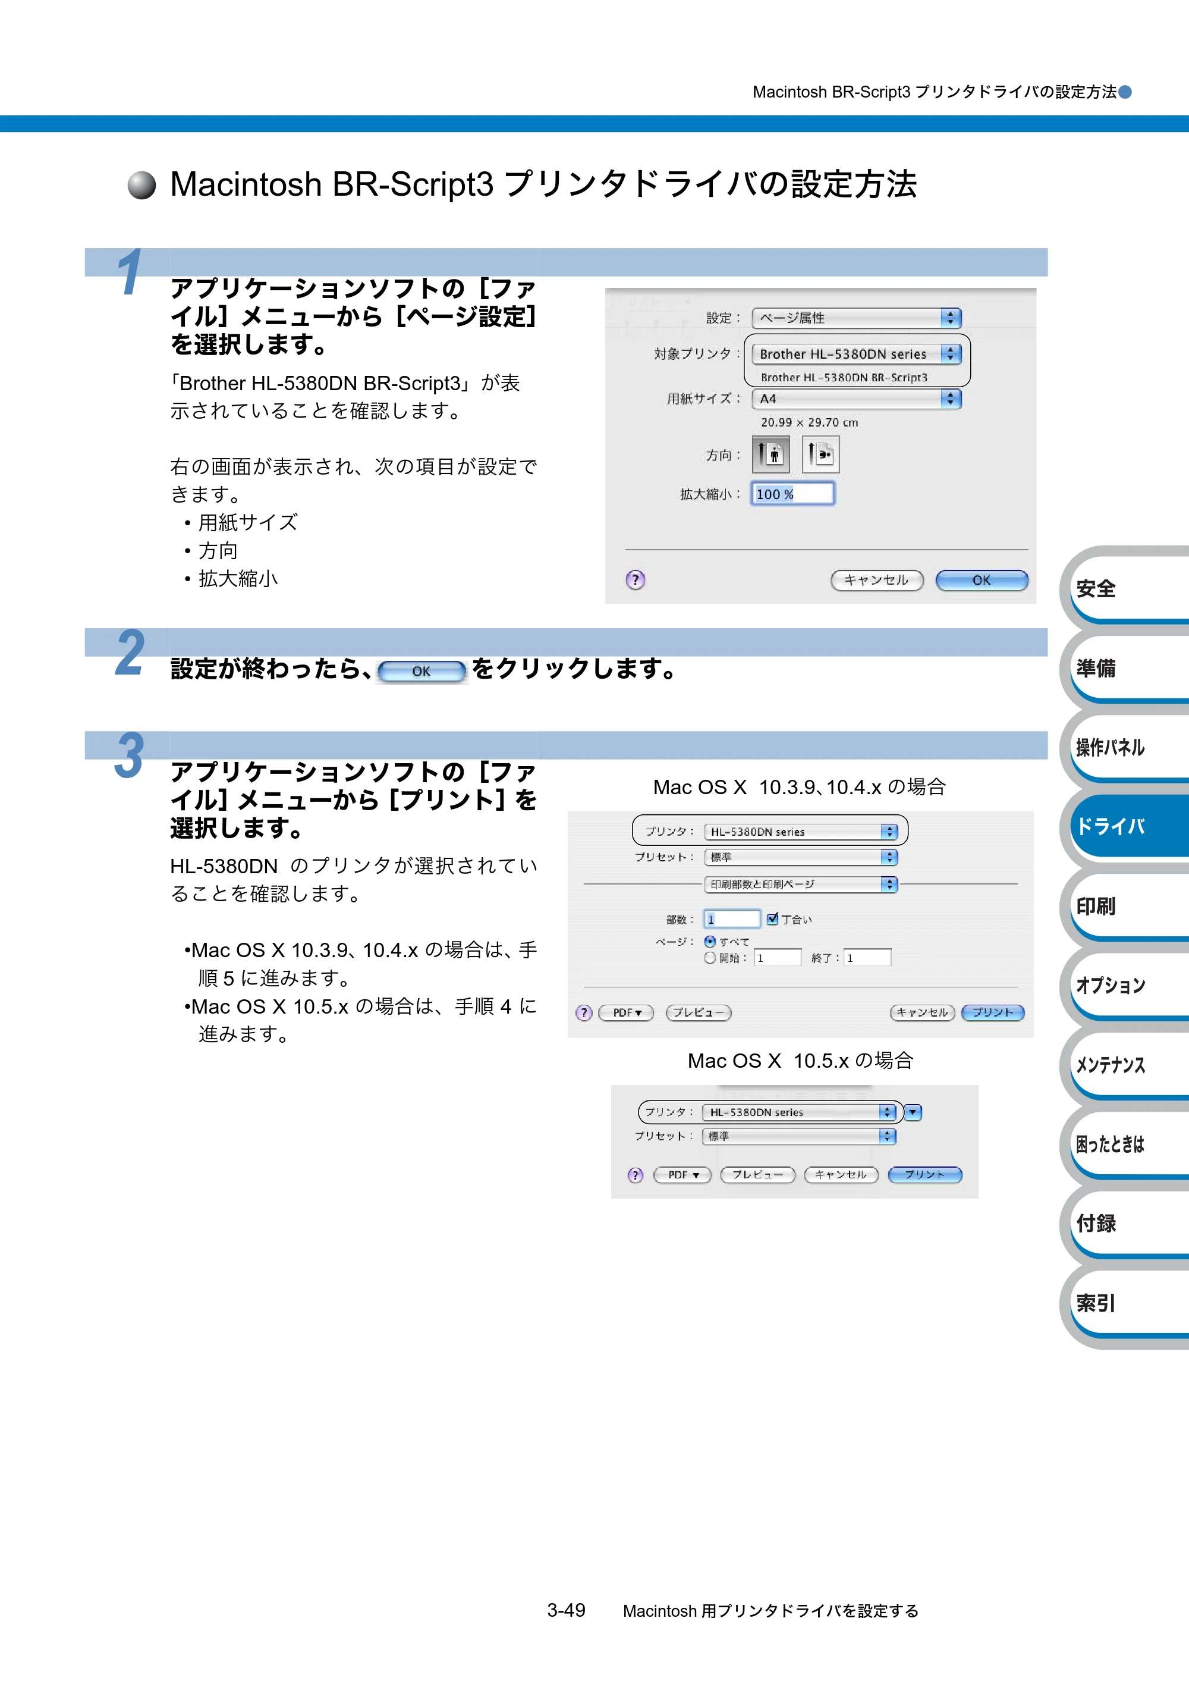Click プリント button in 10.4.x dialog
Image resolution: width=1189 pixels, height=1684 pixels.
(993, 1013)
